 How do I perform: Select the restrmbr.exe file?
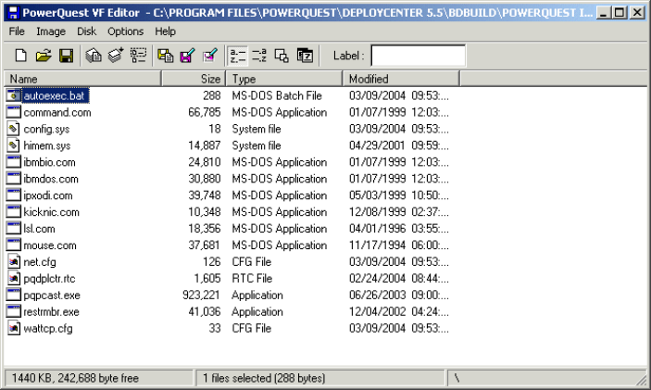(x=51, y=312)
